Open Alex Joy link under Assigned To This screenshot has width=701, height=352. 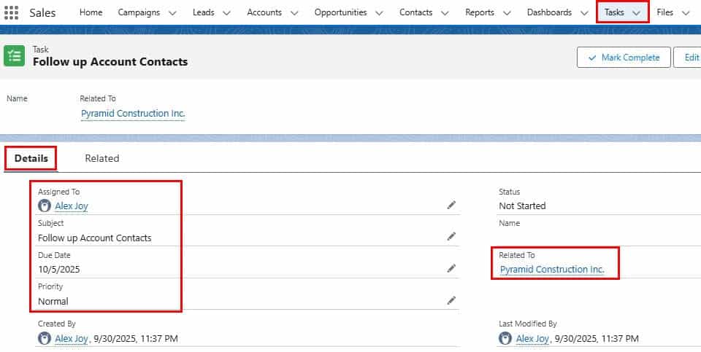point(72,206)
